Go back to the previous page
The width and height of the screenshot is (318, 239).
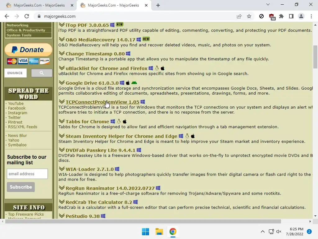[7, 16]
